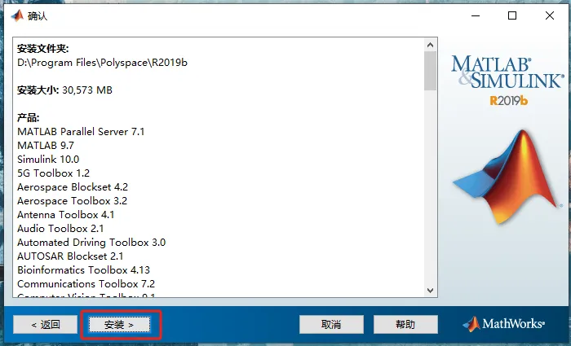Click the 产品 heading

[x=28, y=118]
